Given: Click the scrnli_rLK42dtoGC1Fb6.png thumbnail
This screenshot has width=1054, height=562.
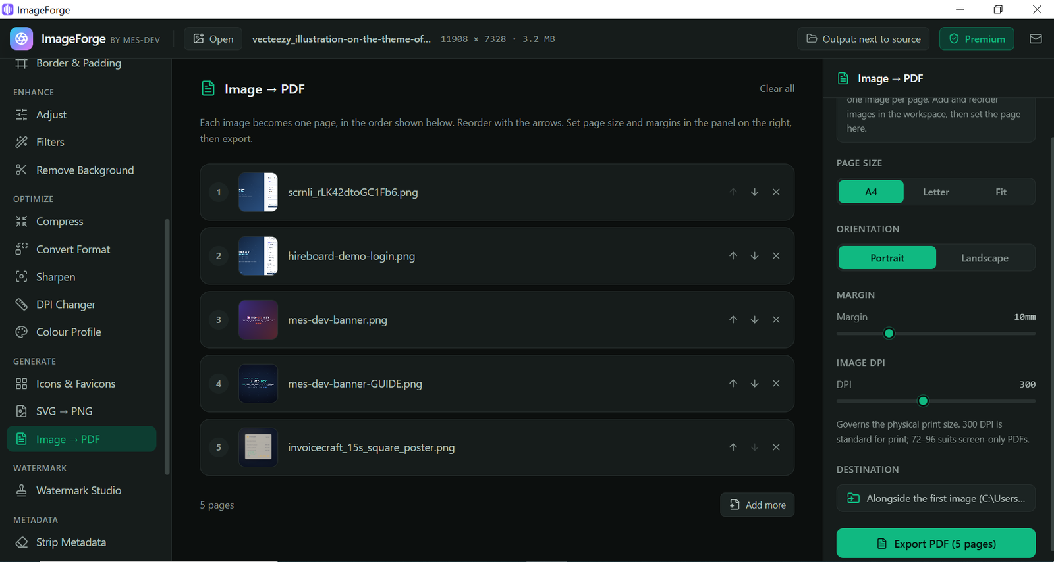Looking at the screenshot, I should [258, 192].
